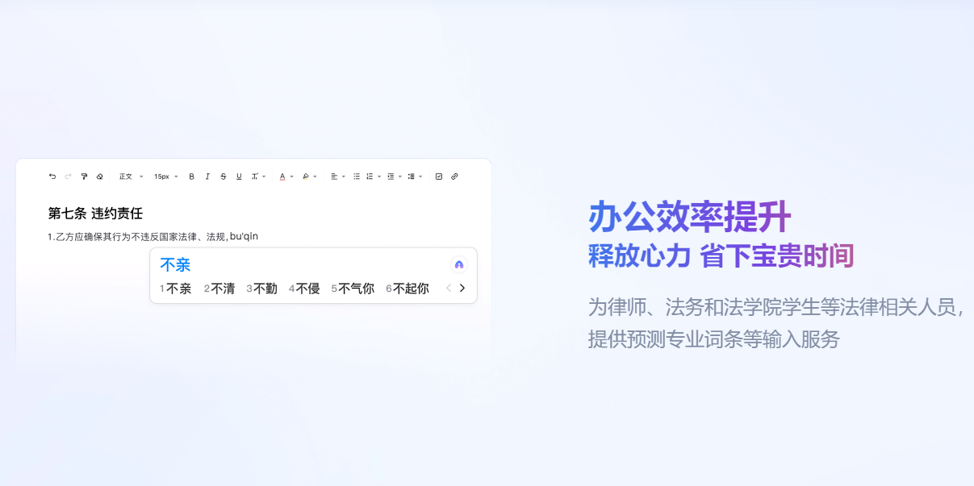Open the text alignment dropdown
The image size is (974, 486).
(337, 177)
